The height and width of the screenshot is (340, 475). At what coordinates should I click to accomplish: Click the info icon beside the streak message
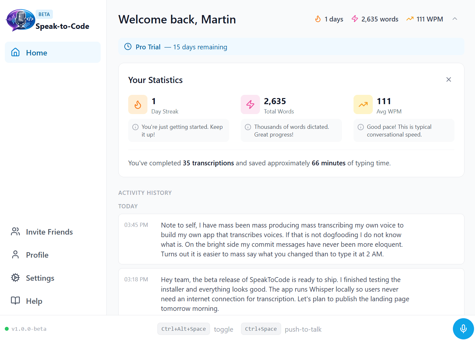click(136, 127)
